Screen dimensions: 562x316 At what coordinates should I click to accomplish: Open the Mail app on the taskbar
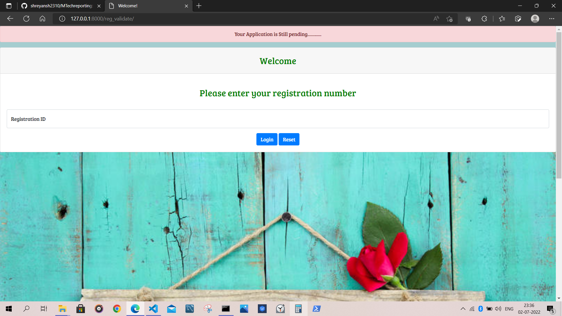172,309
